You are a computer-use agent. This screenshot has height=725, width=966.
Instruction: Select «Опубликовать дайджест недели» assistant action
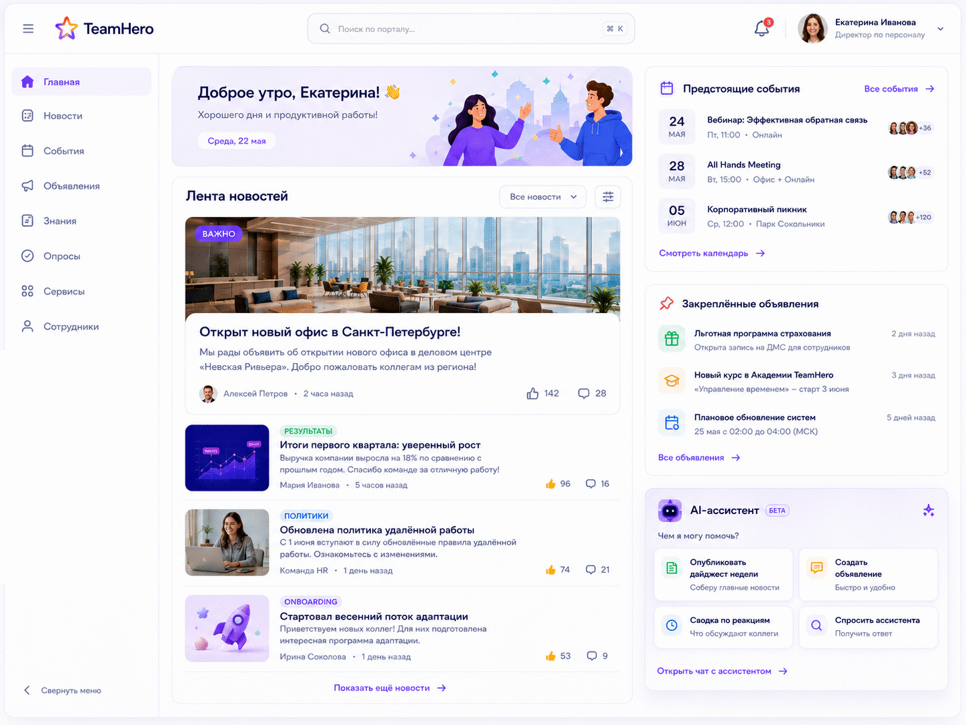coord(724,575)
